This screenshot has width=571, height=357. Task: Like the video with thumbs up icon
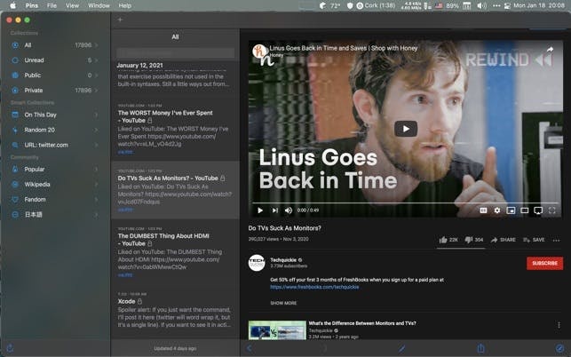pyautogui.click(x=443, y=240)
